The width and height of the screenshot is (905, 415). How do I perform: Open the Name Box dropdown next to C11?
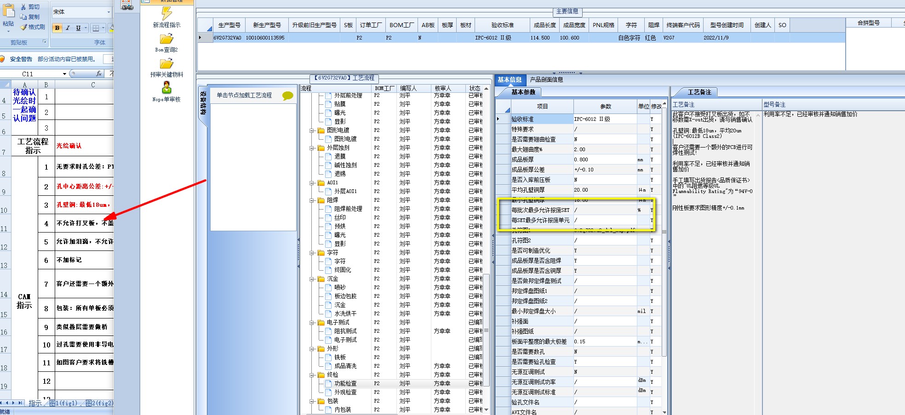[x=64, y=74]
